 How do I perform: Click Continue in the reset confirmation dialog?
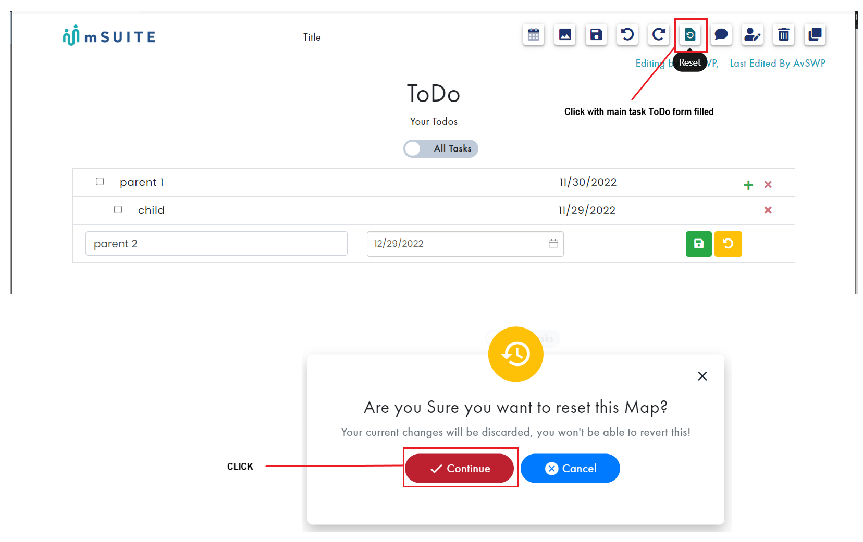(x=460, y=468)
